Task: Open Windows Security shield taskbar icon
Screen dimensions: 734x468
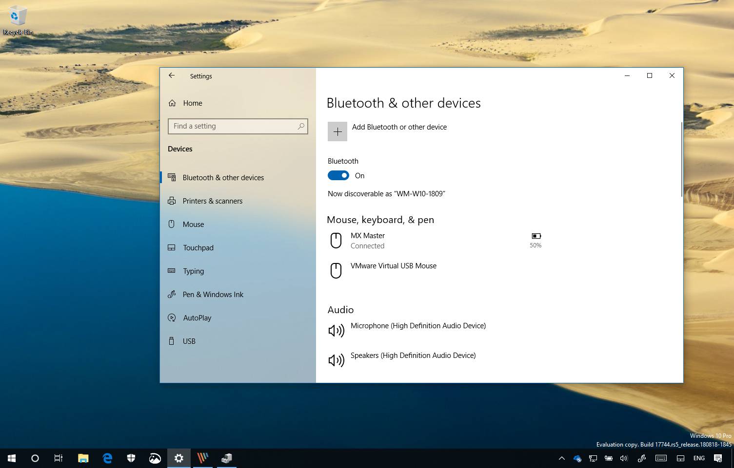Action: click(x=131, y=458)
